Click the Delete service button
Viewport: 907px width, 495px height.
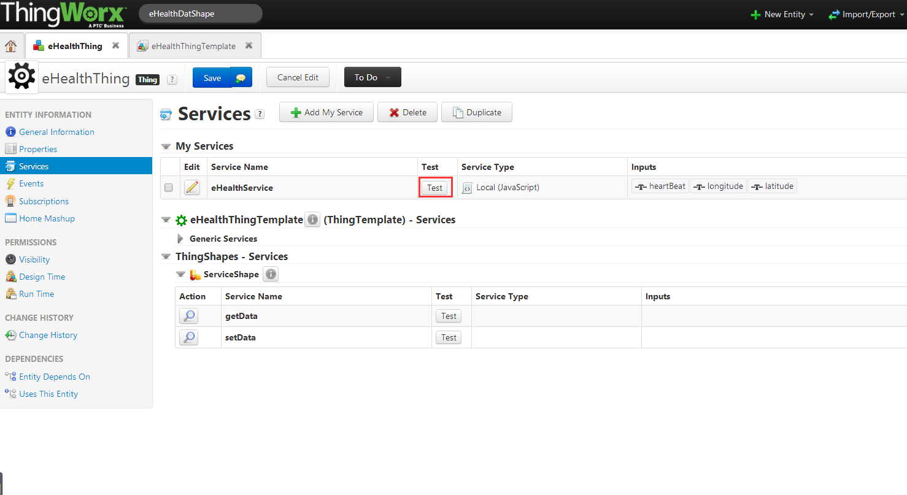pos(407,112)
